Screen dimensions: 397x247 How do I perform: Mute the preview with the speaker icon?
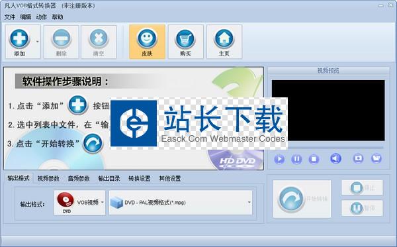pyautogui.click(x=335, y=159)
